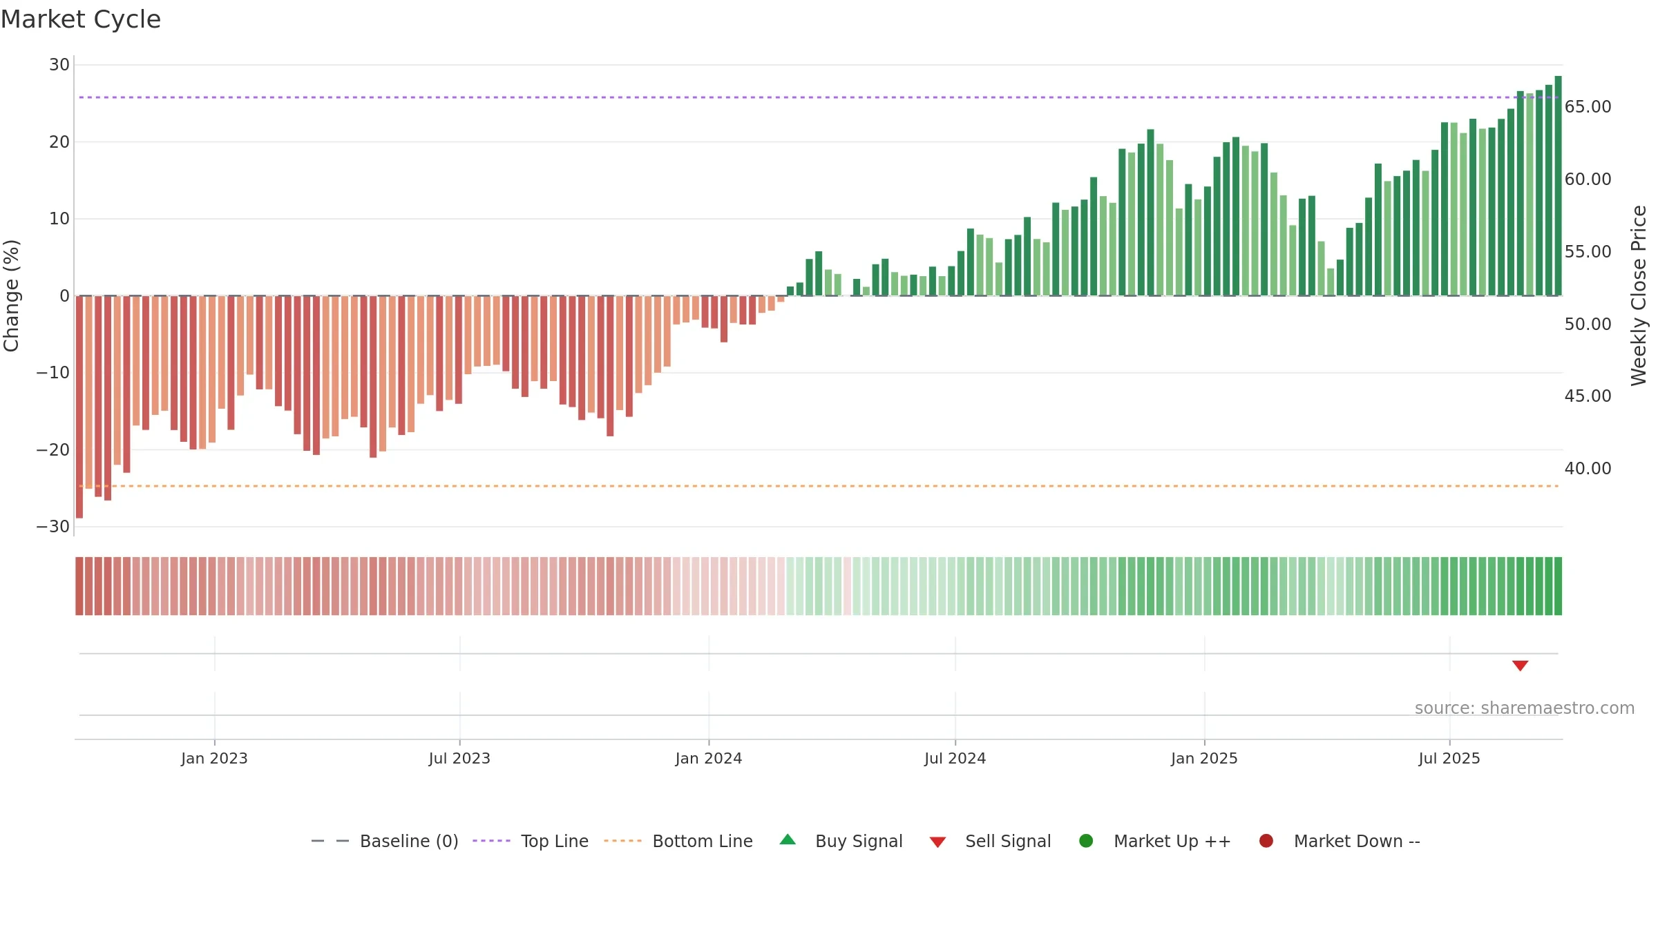Click the Market Cycle chart title
Screen dimensions: 1658x932
pyautogui.click(x=81, y=19)
